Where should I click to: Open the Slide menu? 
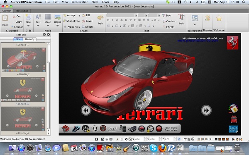click(95, 2)
